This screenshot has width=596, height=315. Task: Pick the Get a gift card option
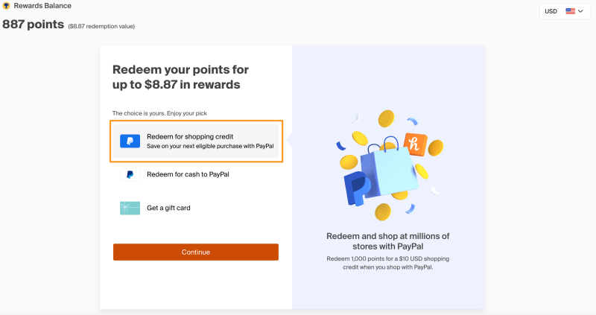click(168, 208)
